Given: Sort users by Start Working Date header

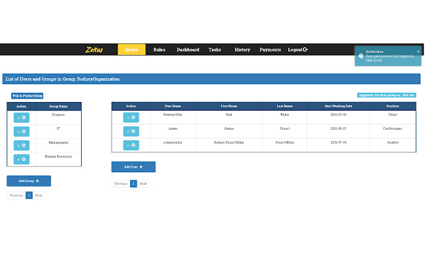Looking at the screenshot, I should pyautogui.click(x=338, y=106).
